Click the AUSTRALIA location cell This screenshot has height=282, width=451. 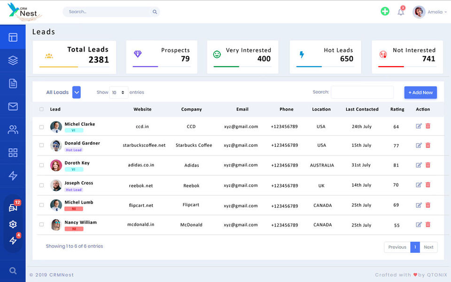click(x=322, y=165)
